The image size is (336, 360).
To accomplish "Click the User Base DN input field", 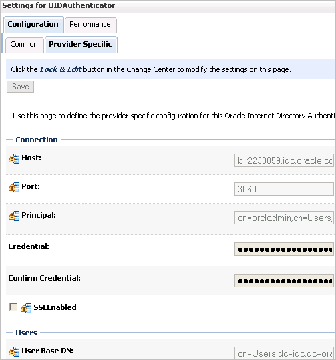I will coord(284,353).
